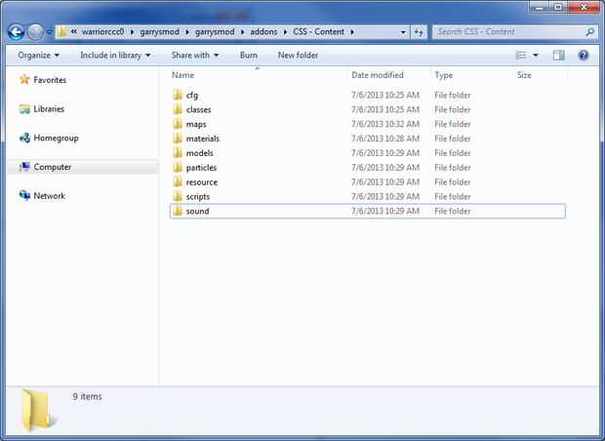Click the folder icon in address bar
The image size is (605, 441).
point(61,31)
